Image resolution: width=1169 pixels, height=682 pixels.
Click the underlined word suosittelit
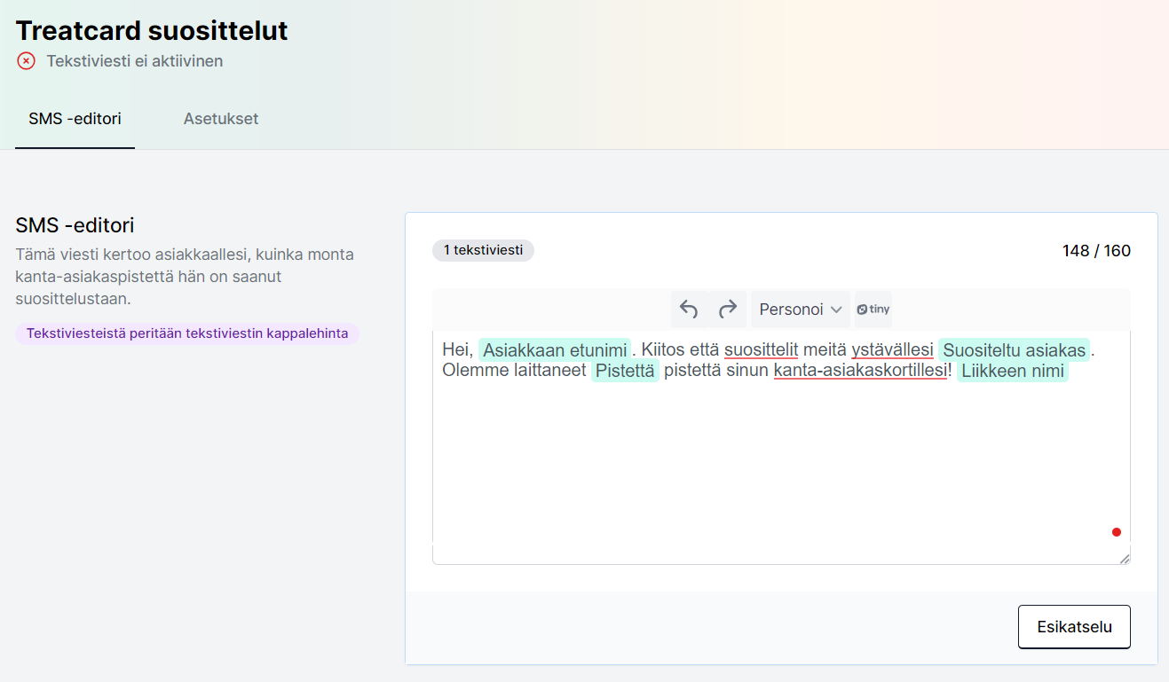pos(761,350)
